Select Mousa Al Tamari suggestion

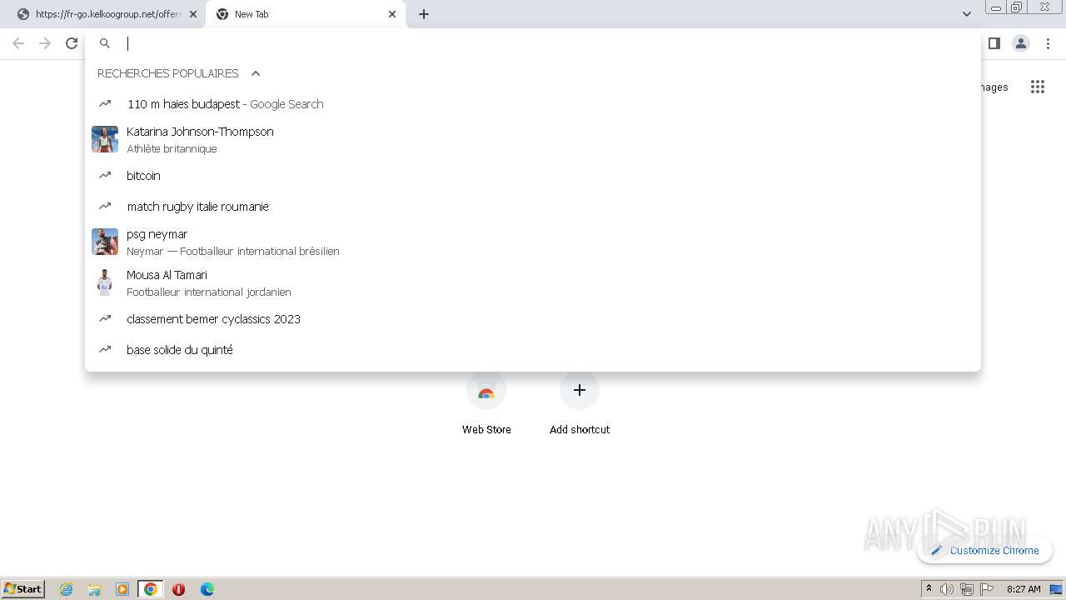(x=533, y=282)
